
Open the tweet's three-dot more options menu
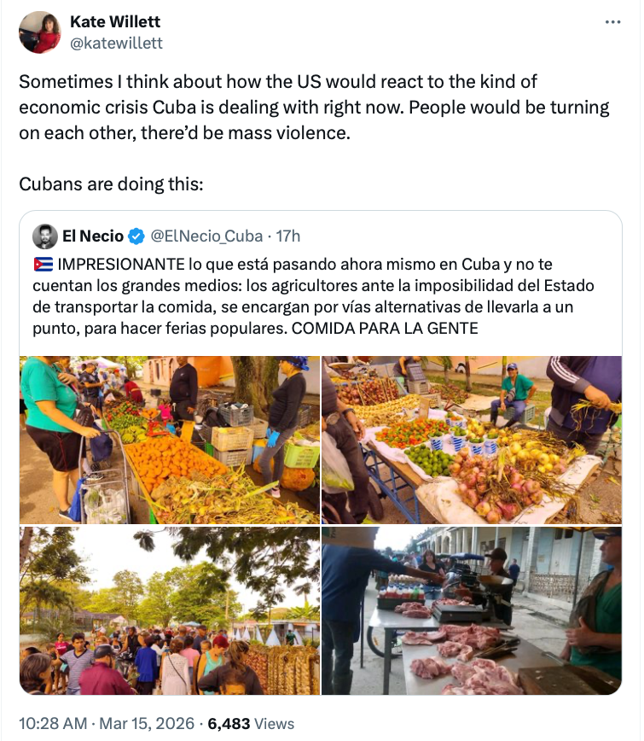[x=612, y=23]
